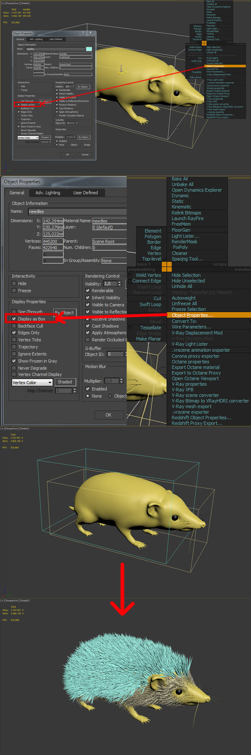Click Display Properties By Object button, enlarged dialog
The image size is (251, 755).
pos(64,312)
